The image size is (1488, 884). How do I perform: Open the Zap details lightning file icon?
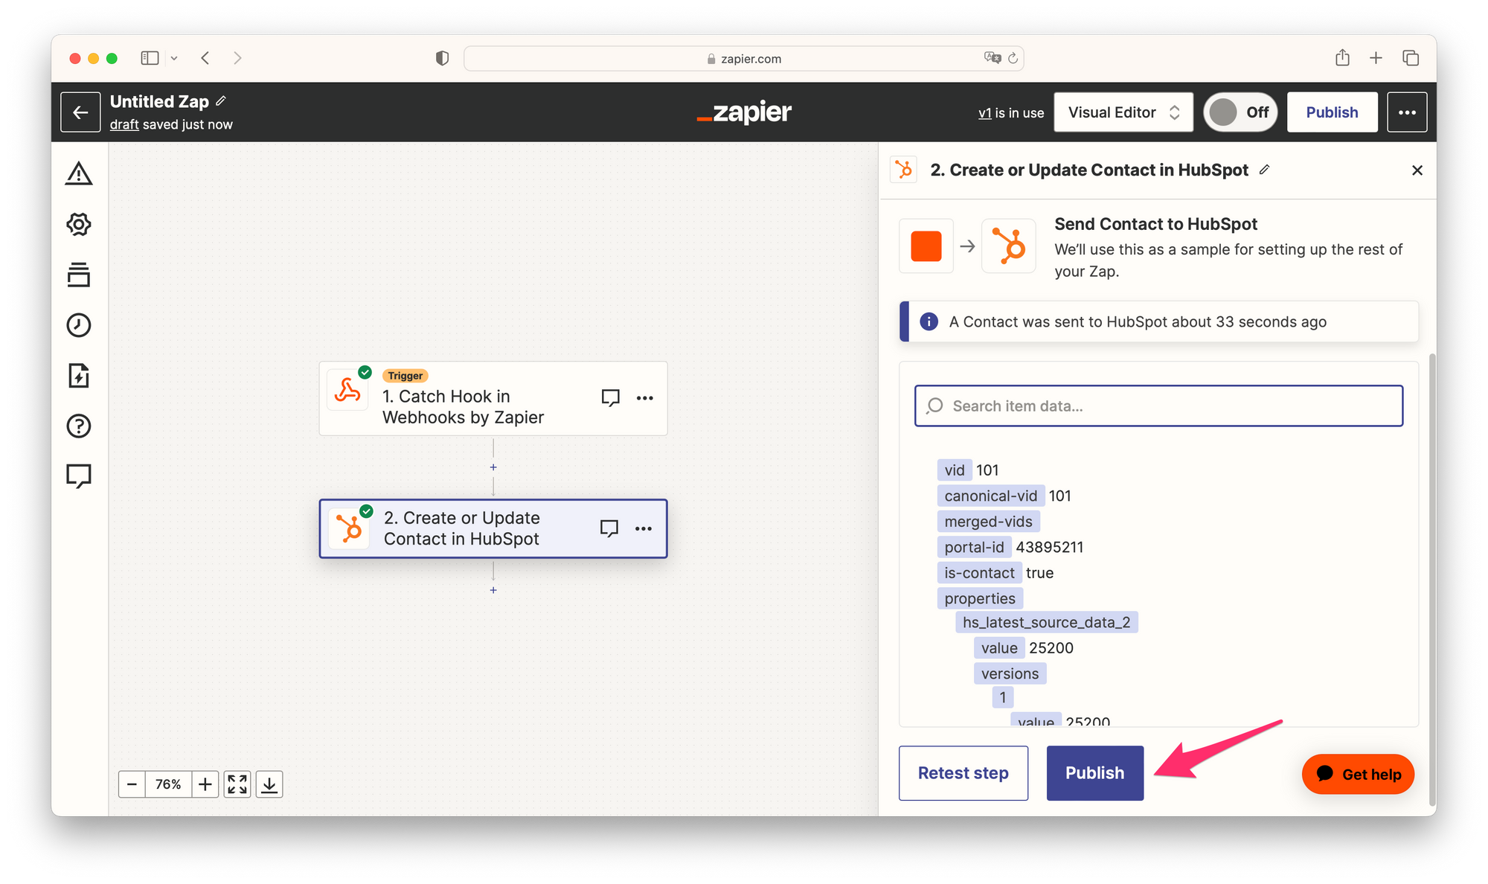point(79,376)
